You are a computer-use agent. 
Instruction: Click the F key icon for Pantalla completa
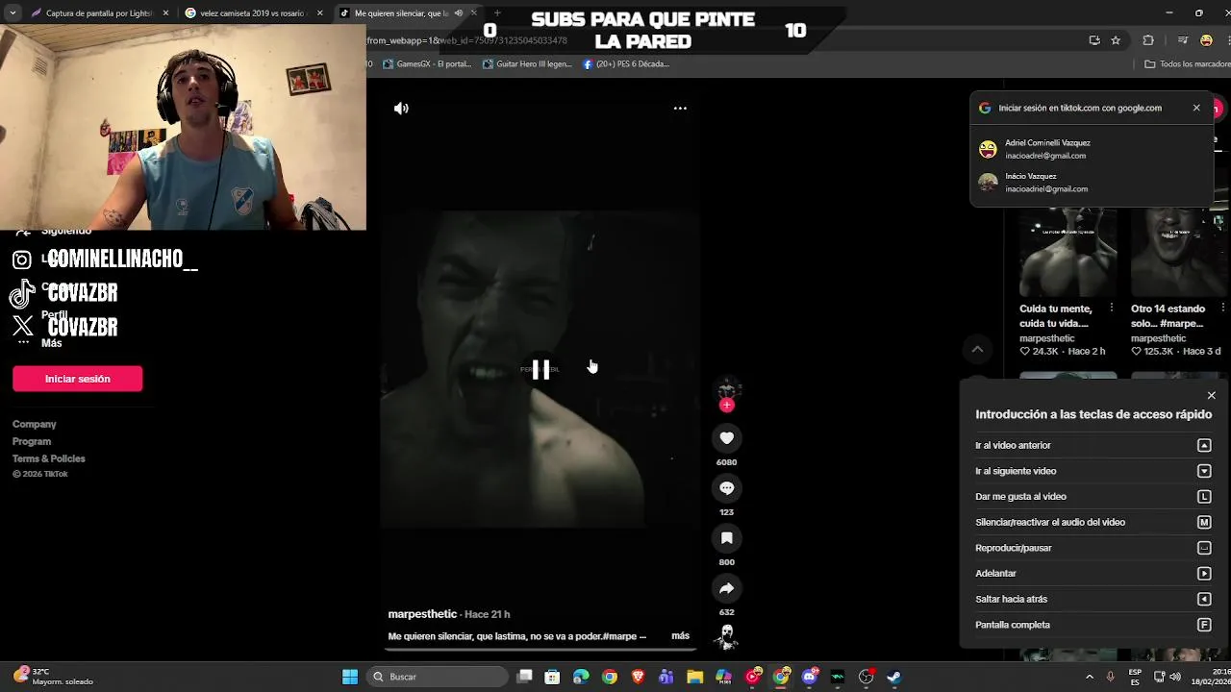pyautogui.click(x=1204, y=625)
